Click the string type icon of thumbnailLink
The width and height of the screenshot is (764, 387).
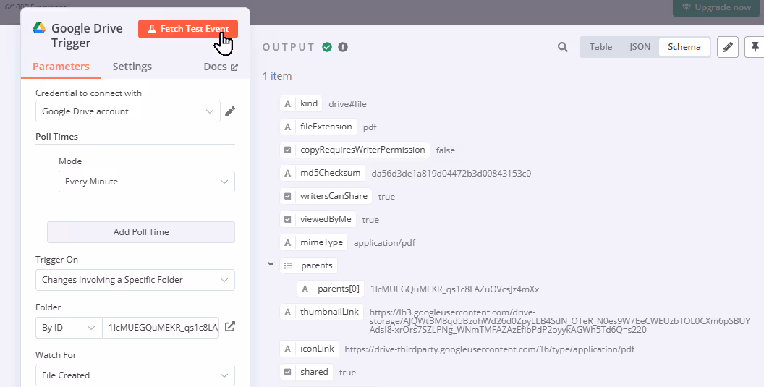pyautogui.click(x=287, y=312)
